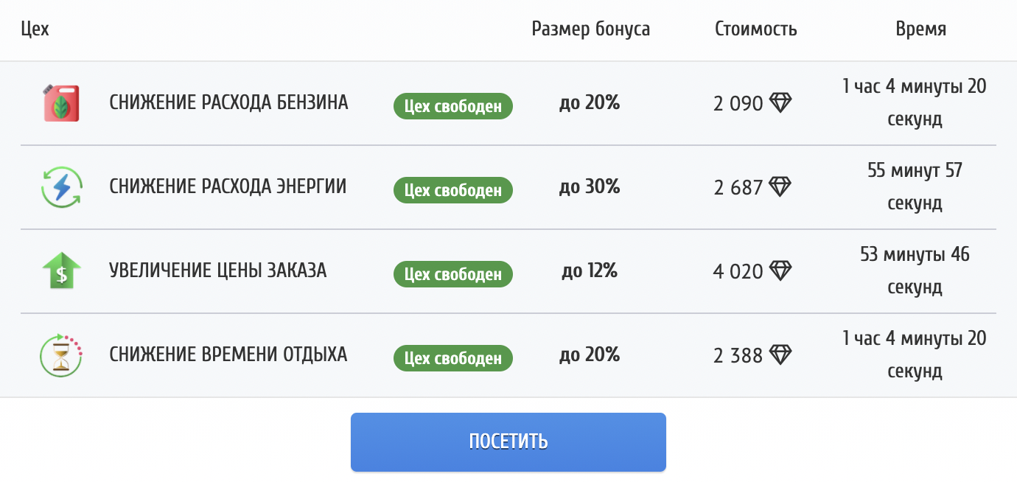The image size is (1017, 482).
Task: Click the Стоимость column header
Action: pyautogui.click(x=756, y=29)
